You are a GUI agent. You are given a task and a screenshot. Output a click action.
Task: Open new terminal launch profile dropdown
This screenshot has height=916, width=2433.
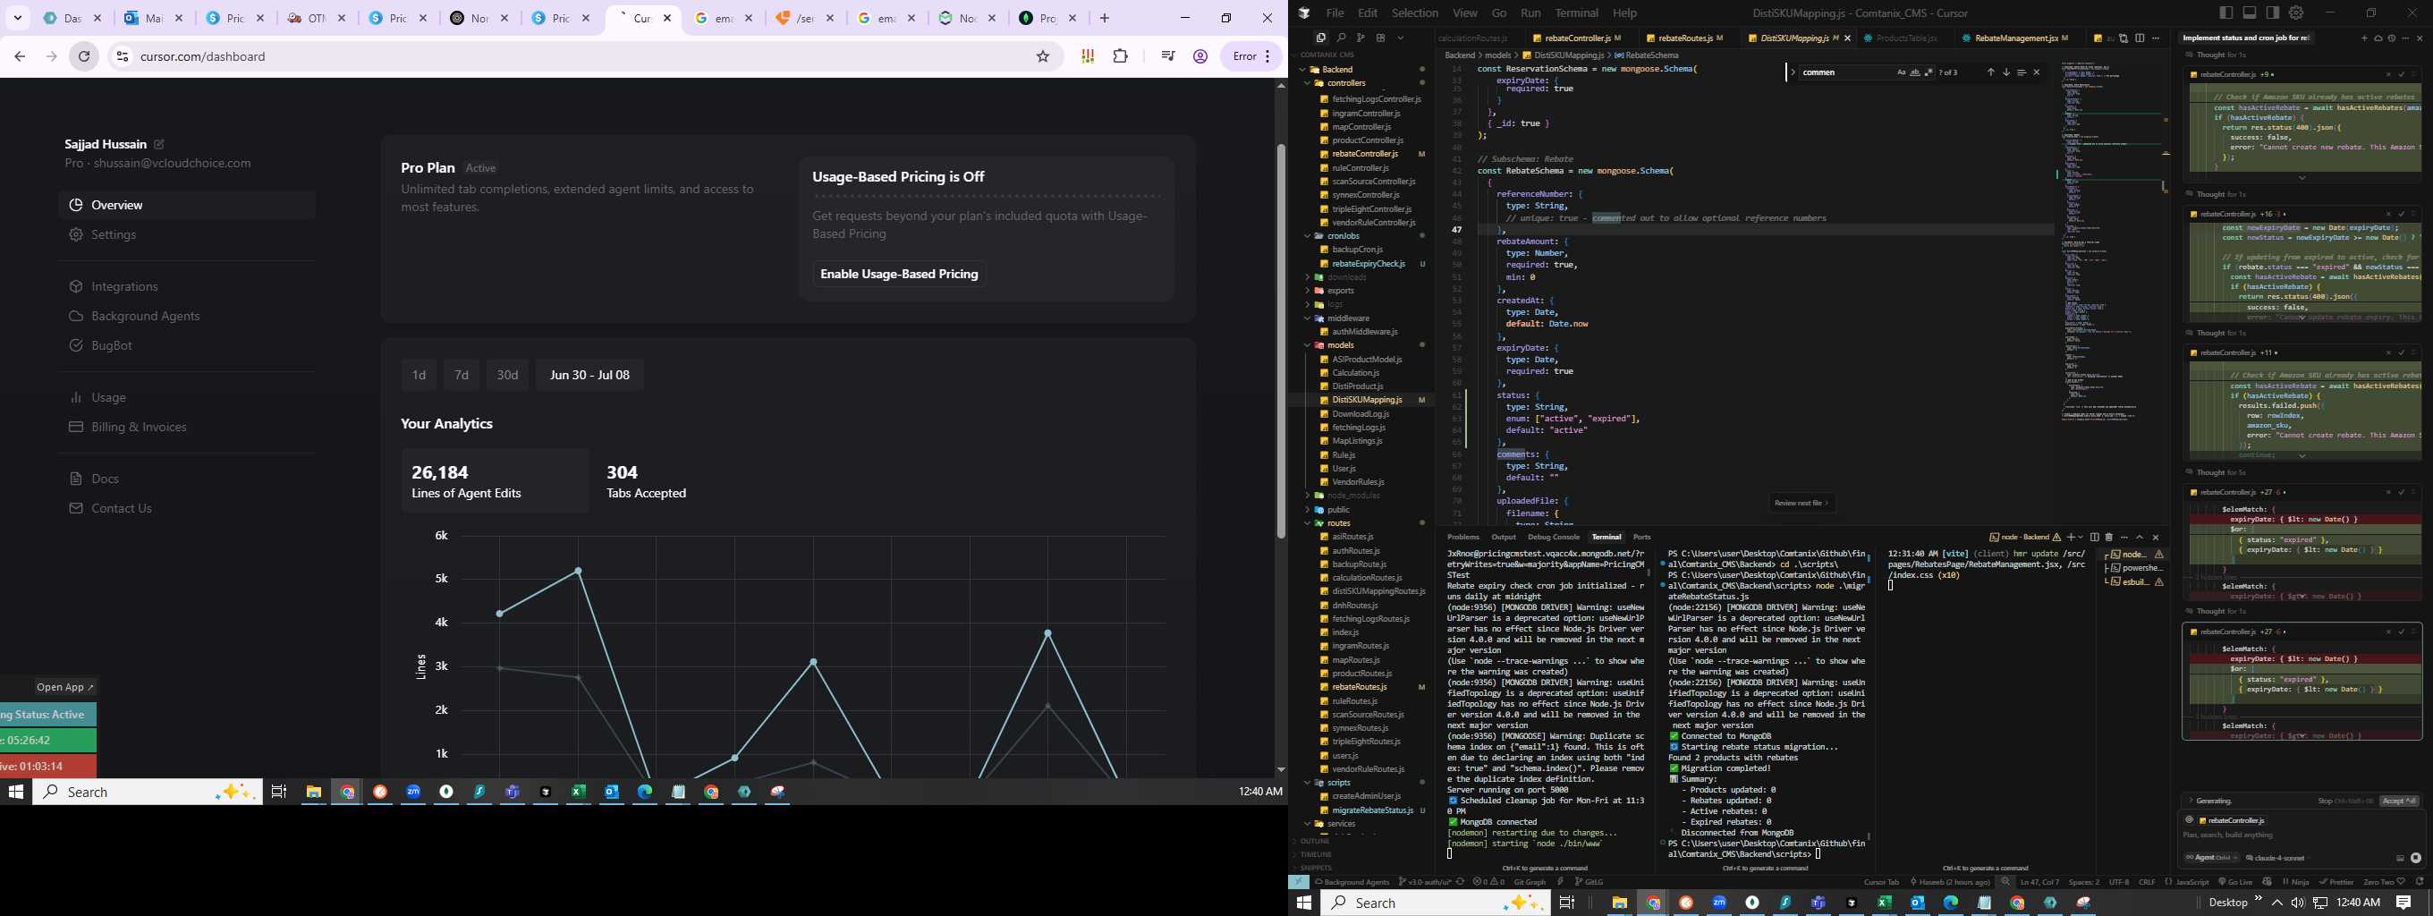2081,538
